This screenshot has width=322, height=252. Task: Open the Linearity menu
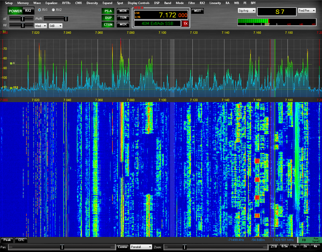click(x=215, y=3)
